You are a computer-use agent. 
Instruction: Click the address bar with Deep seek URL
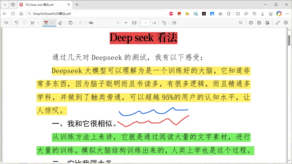pos(96,13)
